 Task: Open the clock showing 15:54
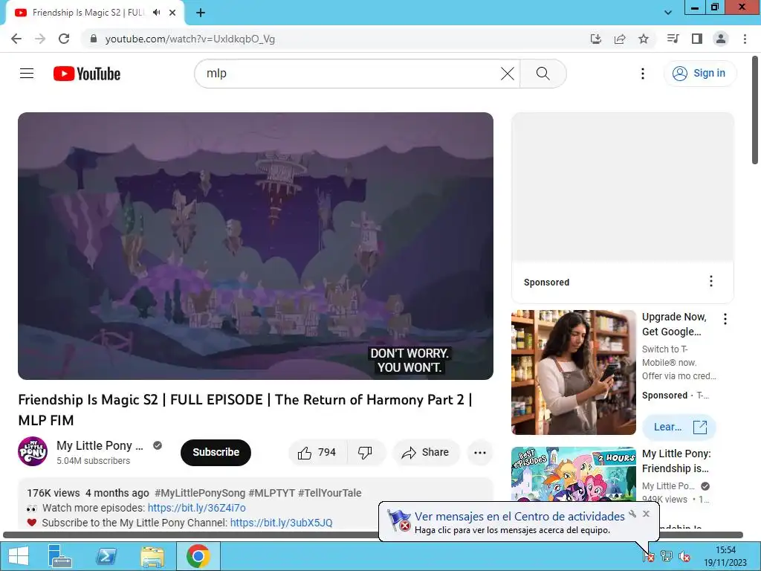coord(725,556)
